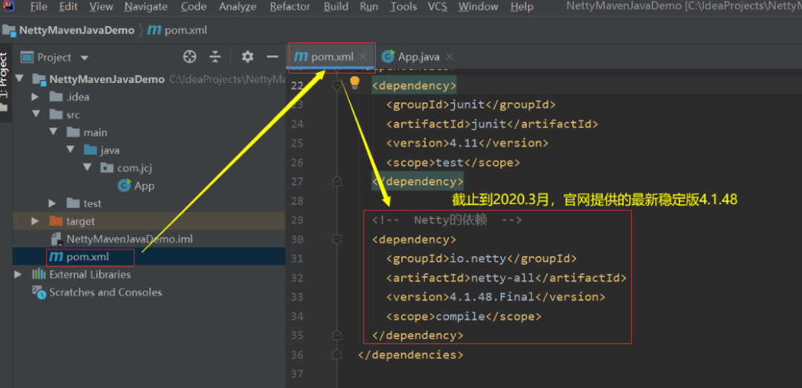Viewport: 802px width, 388px height.
Task: Open the Window menu
Action: [478, 7]
